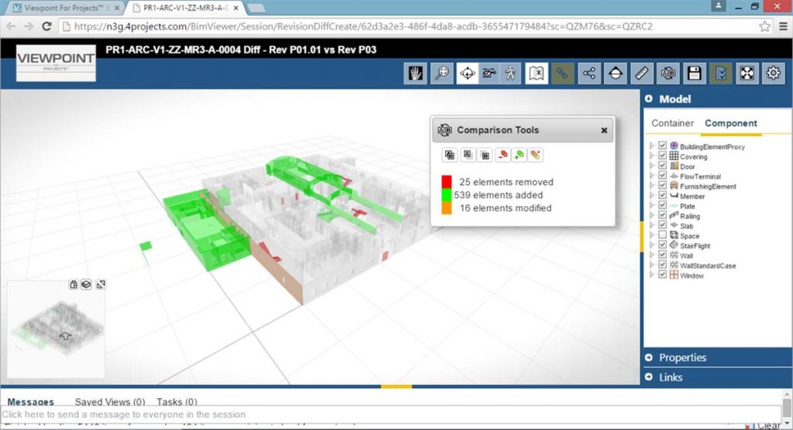Save the view with floppy icon

(695, 73)
